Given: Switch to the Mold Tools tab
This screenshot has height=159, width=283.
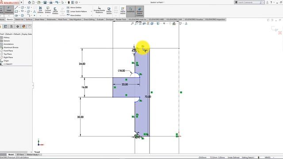Looking at the screenshot, I should (63, 19).
